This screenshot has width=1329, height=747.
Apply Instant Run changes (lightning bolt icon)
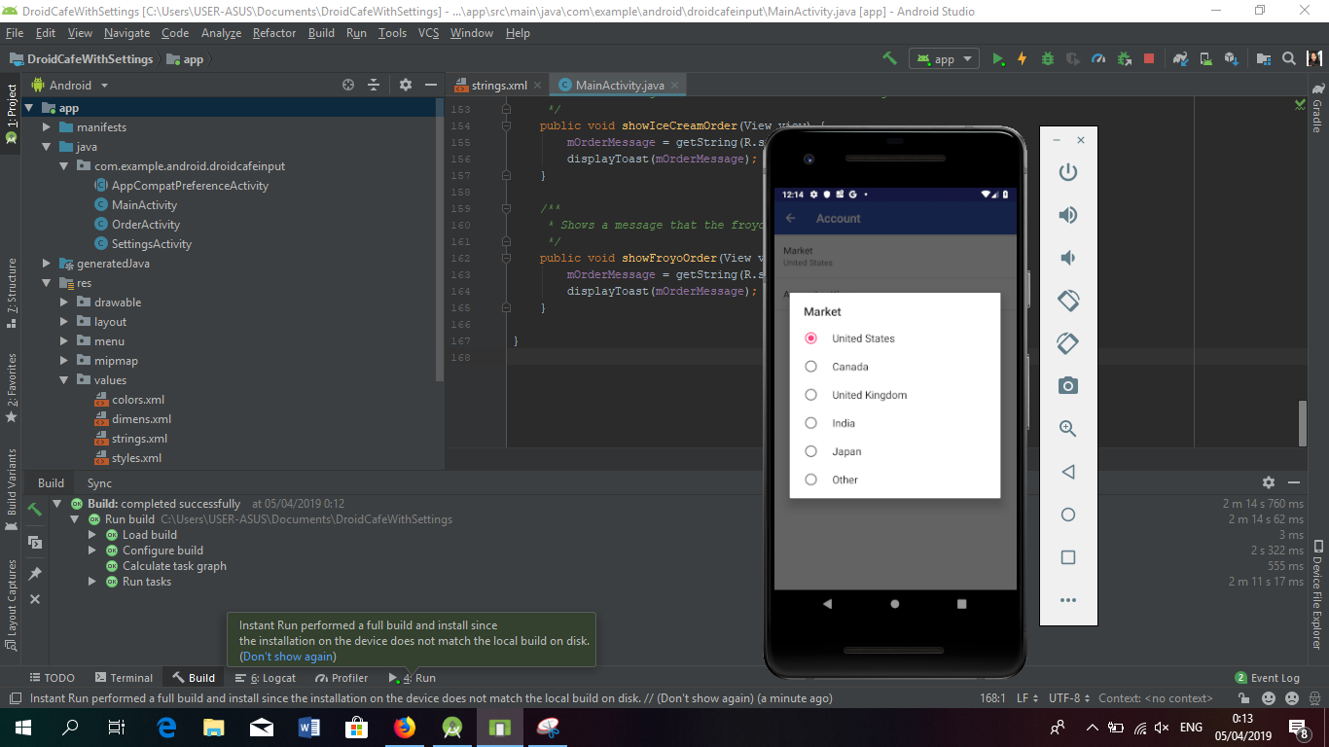[1023, 58]
